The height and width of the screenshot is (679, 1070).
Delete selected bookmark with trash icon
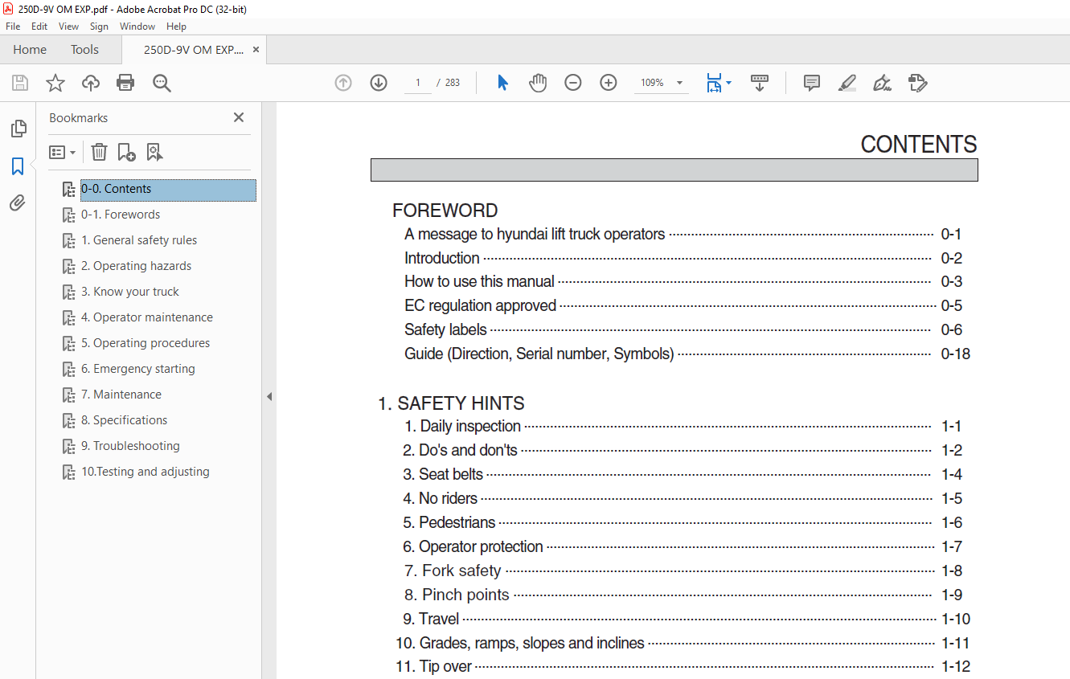99,152
